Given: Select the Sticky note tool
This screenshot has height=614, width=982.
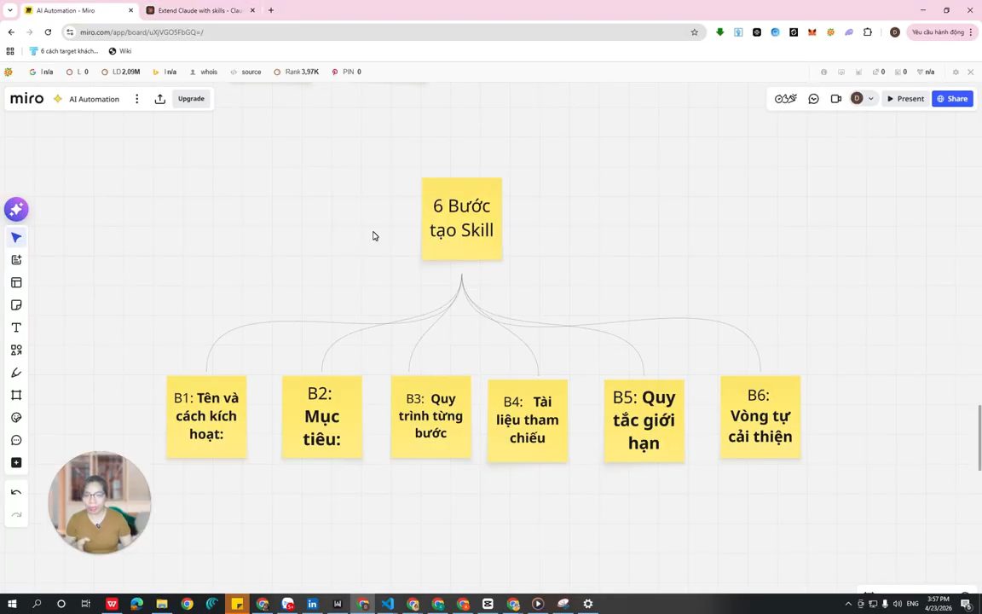Looking at the screenshot, I should click(16, 305).
